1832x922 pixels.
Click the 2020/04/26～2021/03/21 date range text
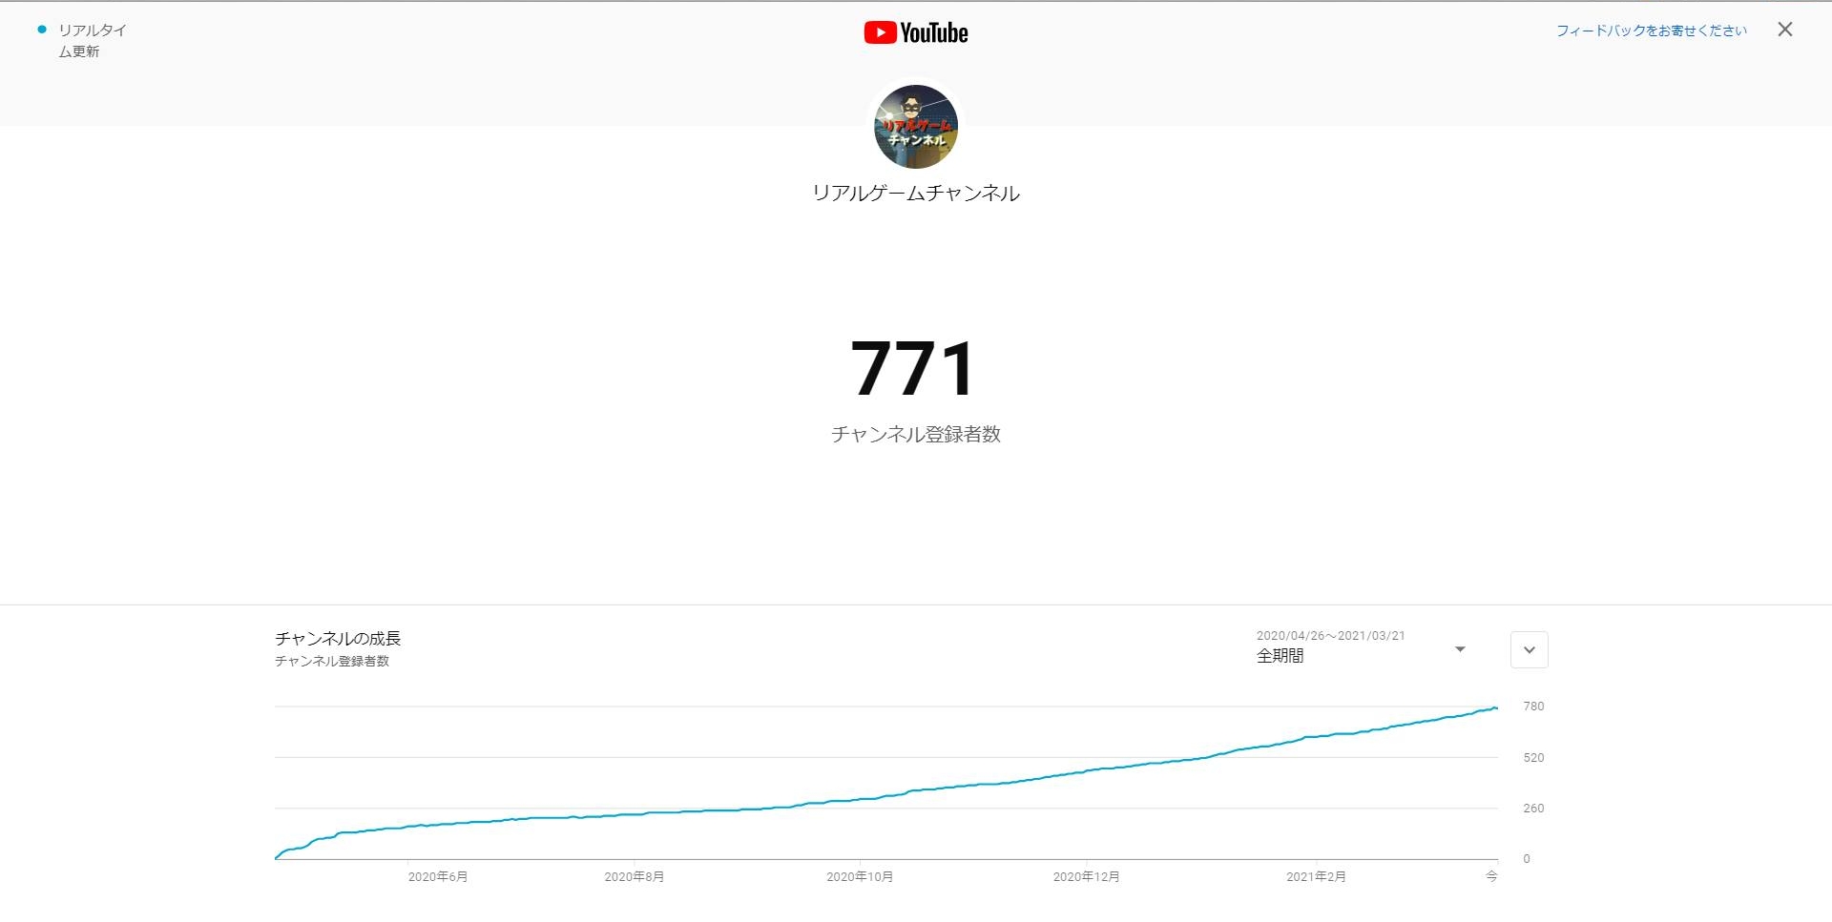(1330, 636)
